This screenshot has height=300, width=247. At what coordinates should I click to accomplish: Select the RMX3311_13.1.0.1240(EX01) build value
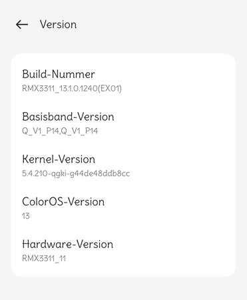[x=72, y=89]
